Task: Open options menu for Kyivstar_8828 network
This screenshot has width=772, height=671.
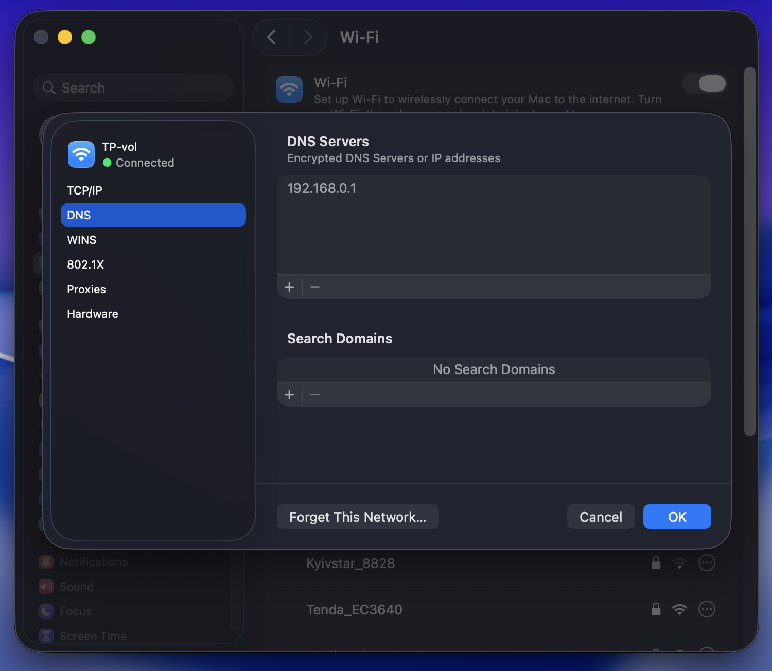Action: pos(707,563)
